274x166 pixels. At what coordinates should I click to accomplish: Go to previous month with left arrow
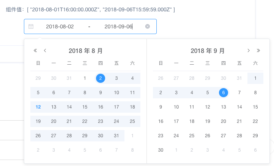[x=45, y=50]
